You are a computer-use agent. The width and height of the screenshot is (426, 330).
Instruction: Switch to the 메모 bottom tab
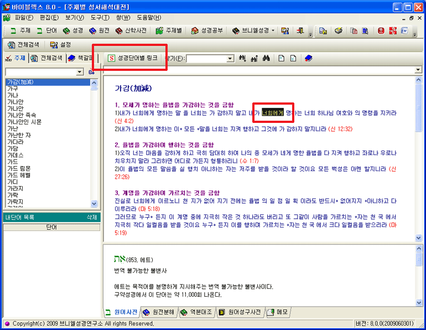click(278, 312)
